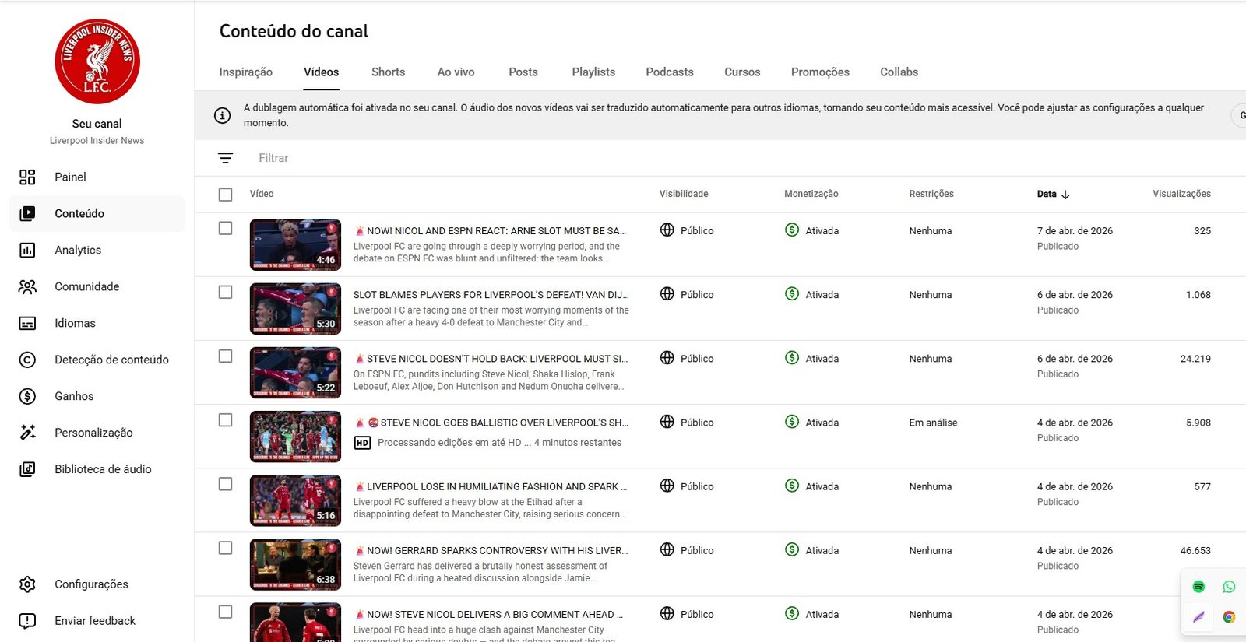Click the purple feather icon in floating panel
This screenshot has width=1246, height=642.
(x=1198, y=617)
